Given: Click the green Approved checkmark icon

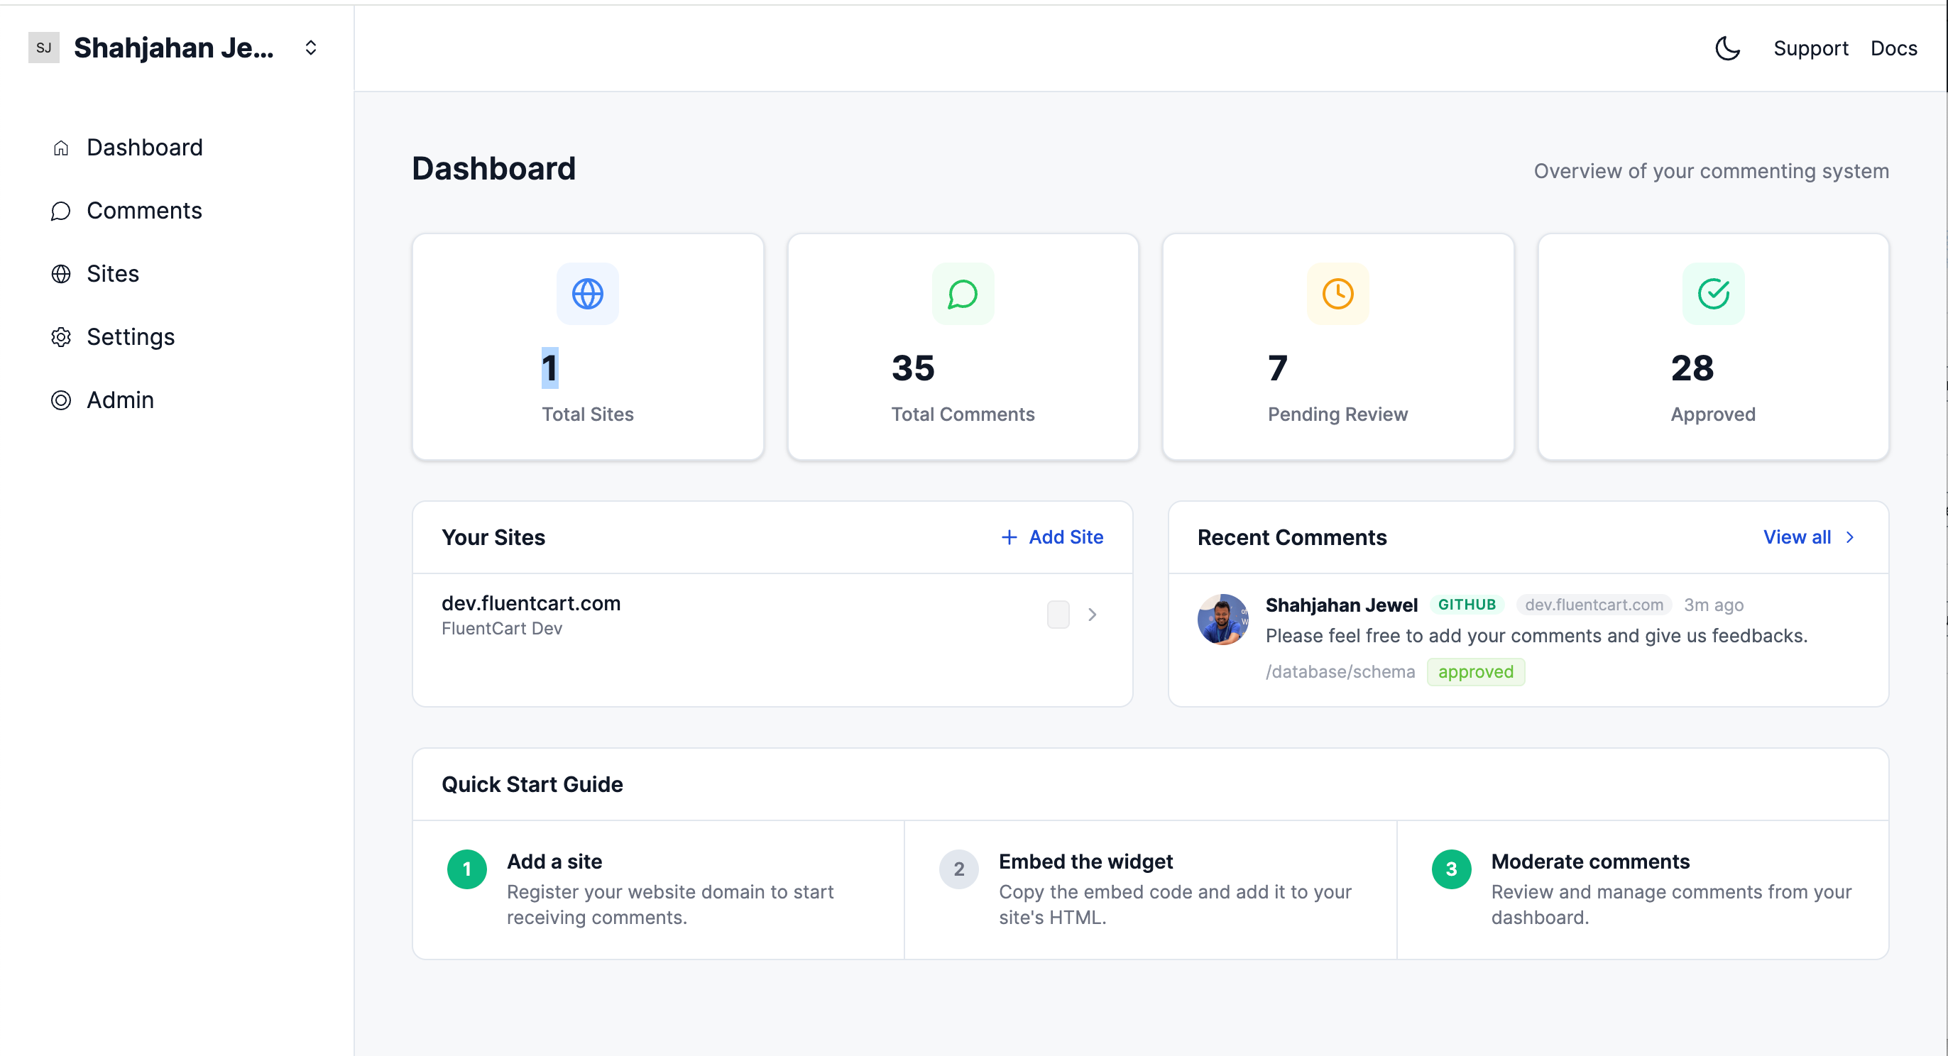Looking at the screenshot, I should click(x=1713, y=294).
